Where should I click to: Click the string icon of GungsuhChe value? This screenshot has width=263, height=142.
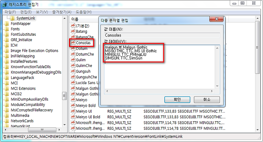tap(73, 77)
